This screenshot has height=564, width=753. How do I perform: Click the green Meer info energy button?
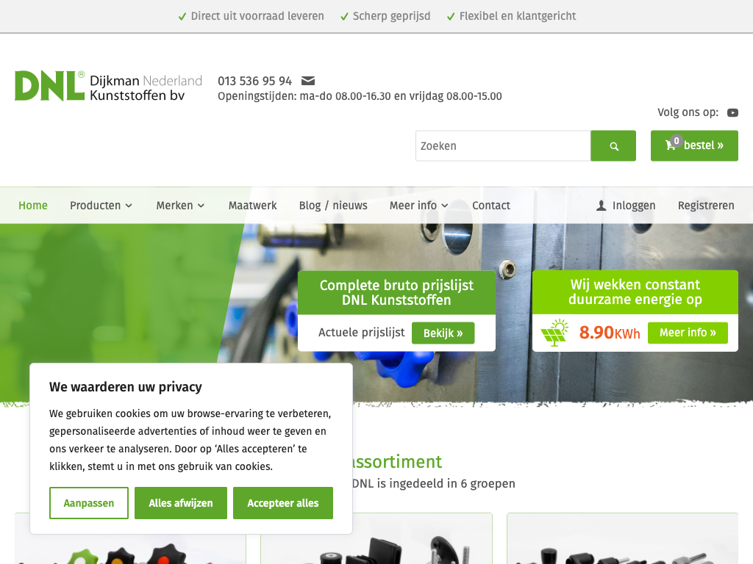(x=688, y=333)
